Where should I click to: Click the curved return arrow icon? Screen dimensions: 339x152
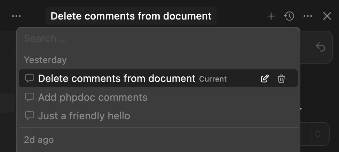click(x=320, y=47)
